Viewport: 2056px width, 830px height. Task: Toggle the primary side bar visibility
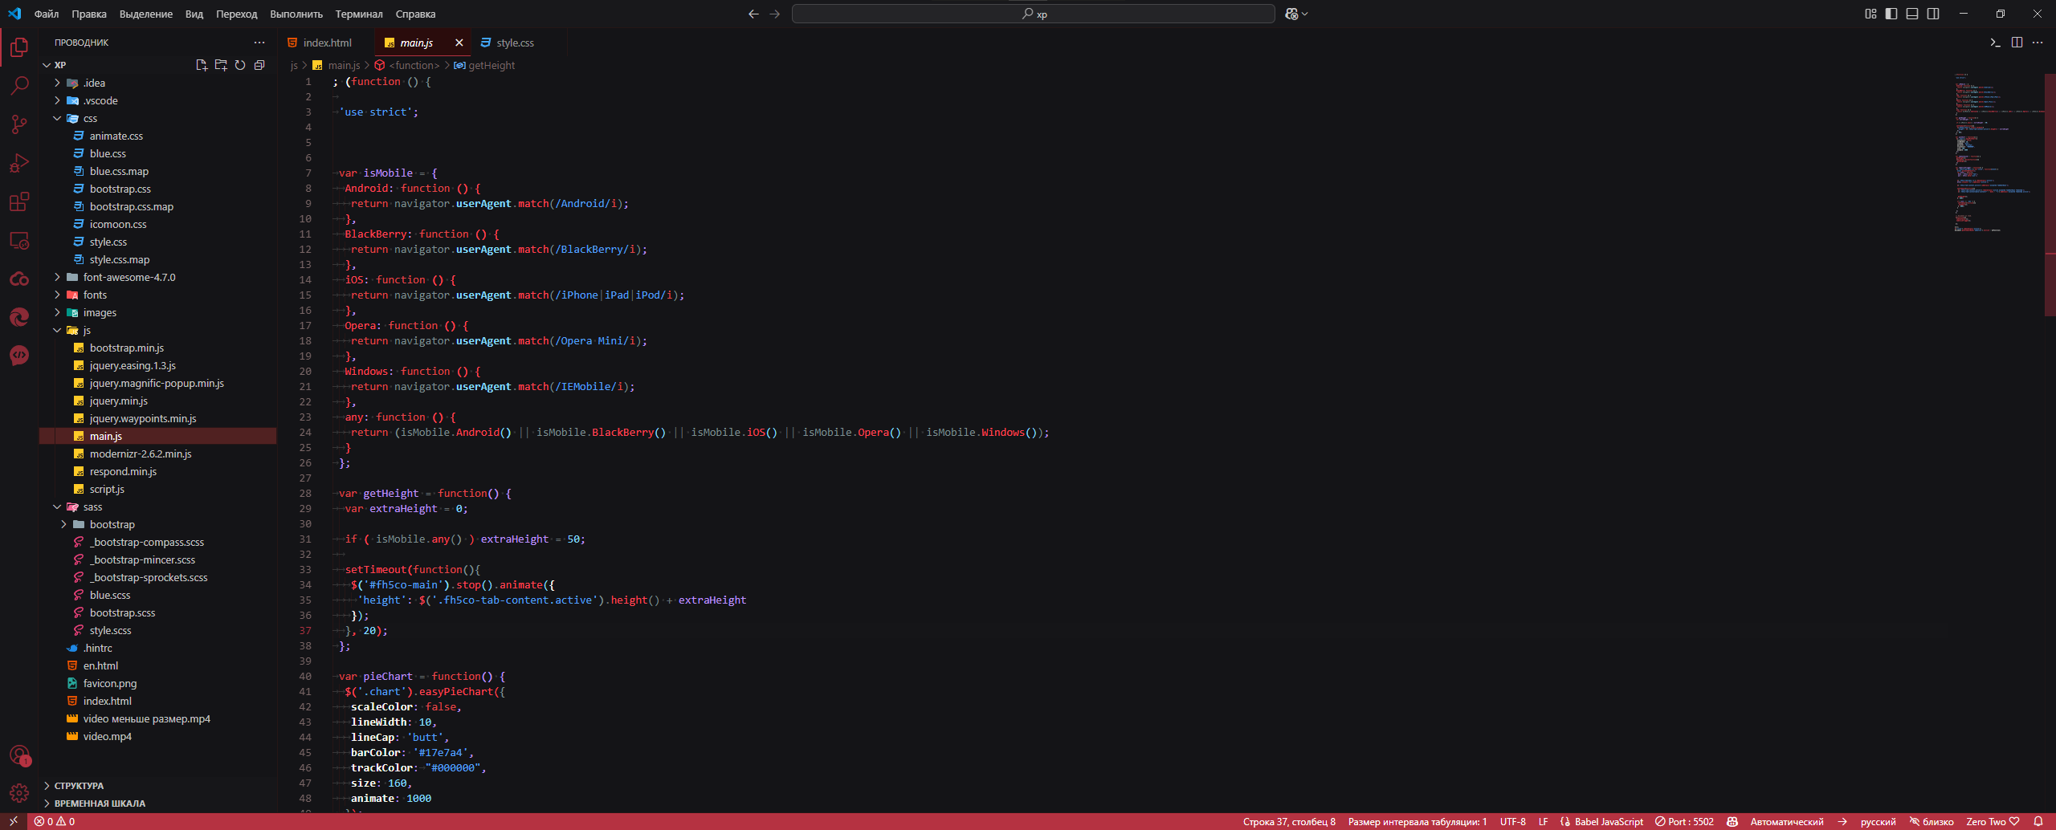click(x=1891, y=14)
